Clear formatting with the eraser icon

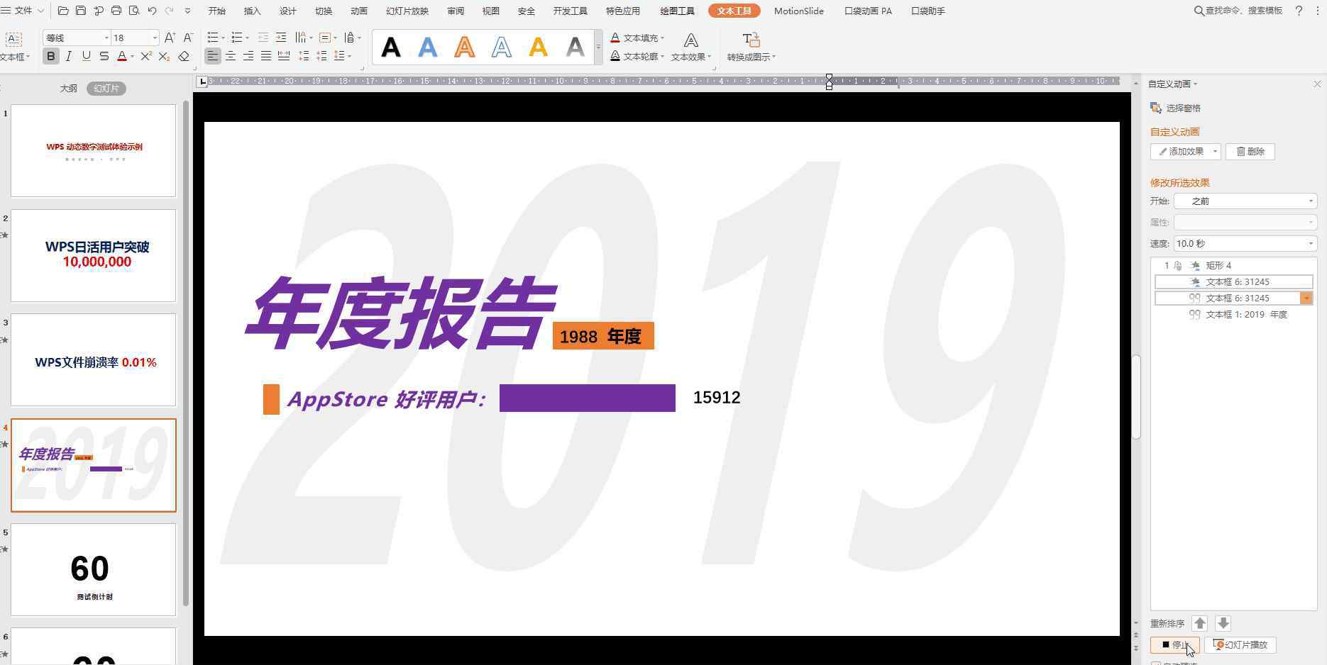coord(184,56)
